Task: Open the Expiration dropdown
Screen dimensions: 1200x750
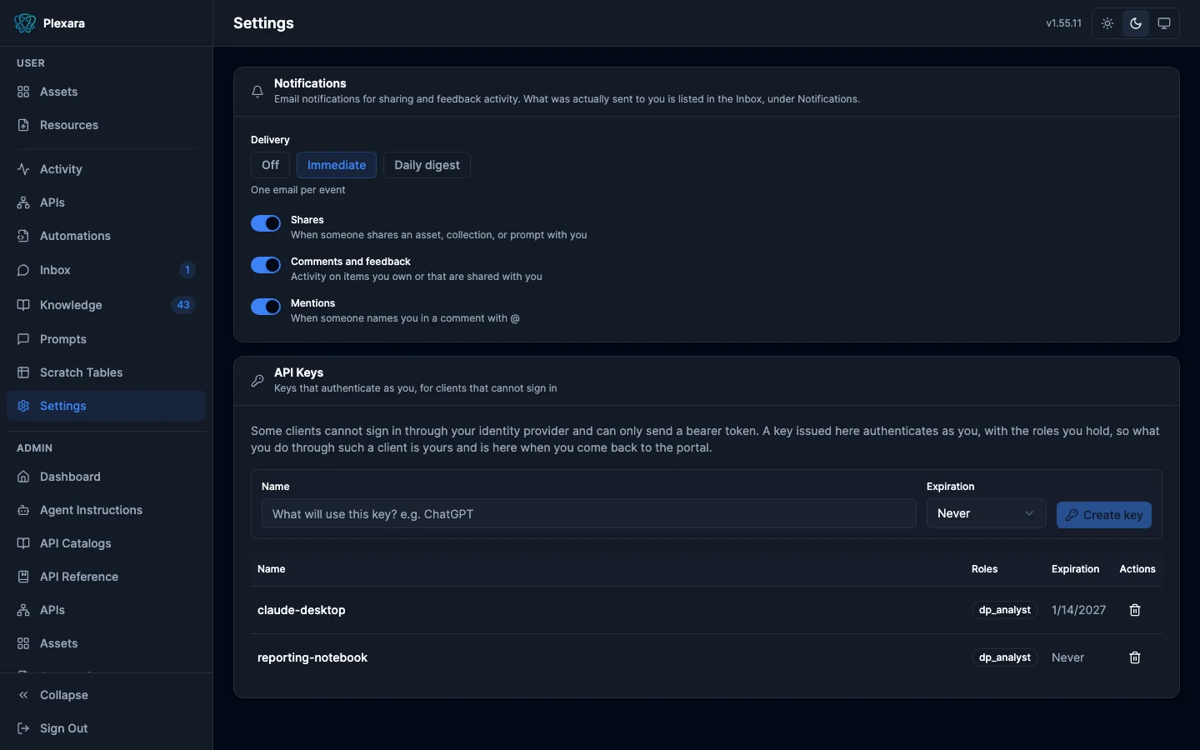Action: [x=986, y=513]
